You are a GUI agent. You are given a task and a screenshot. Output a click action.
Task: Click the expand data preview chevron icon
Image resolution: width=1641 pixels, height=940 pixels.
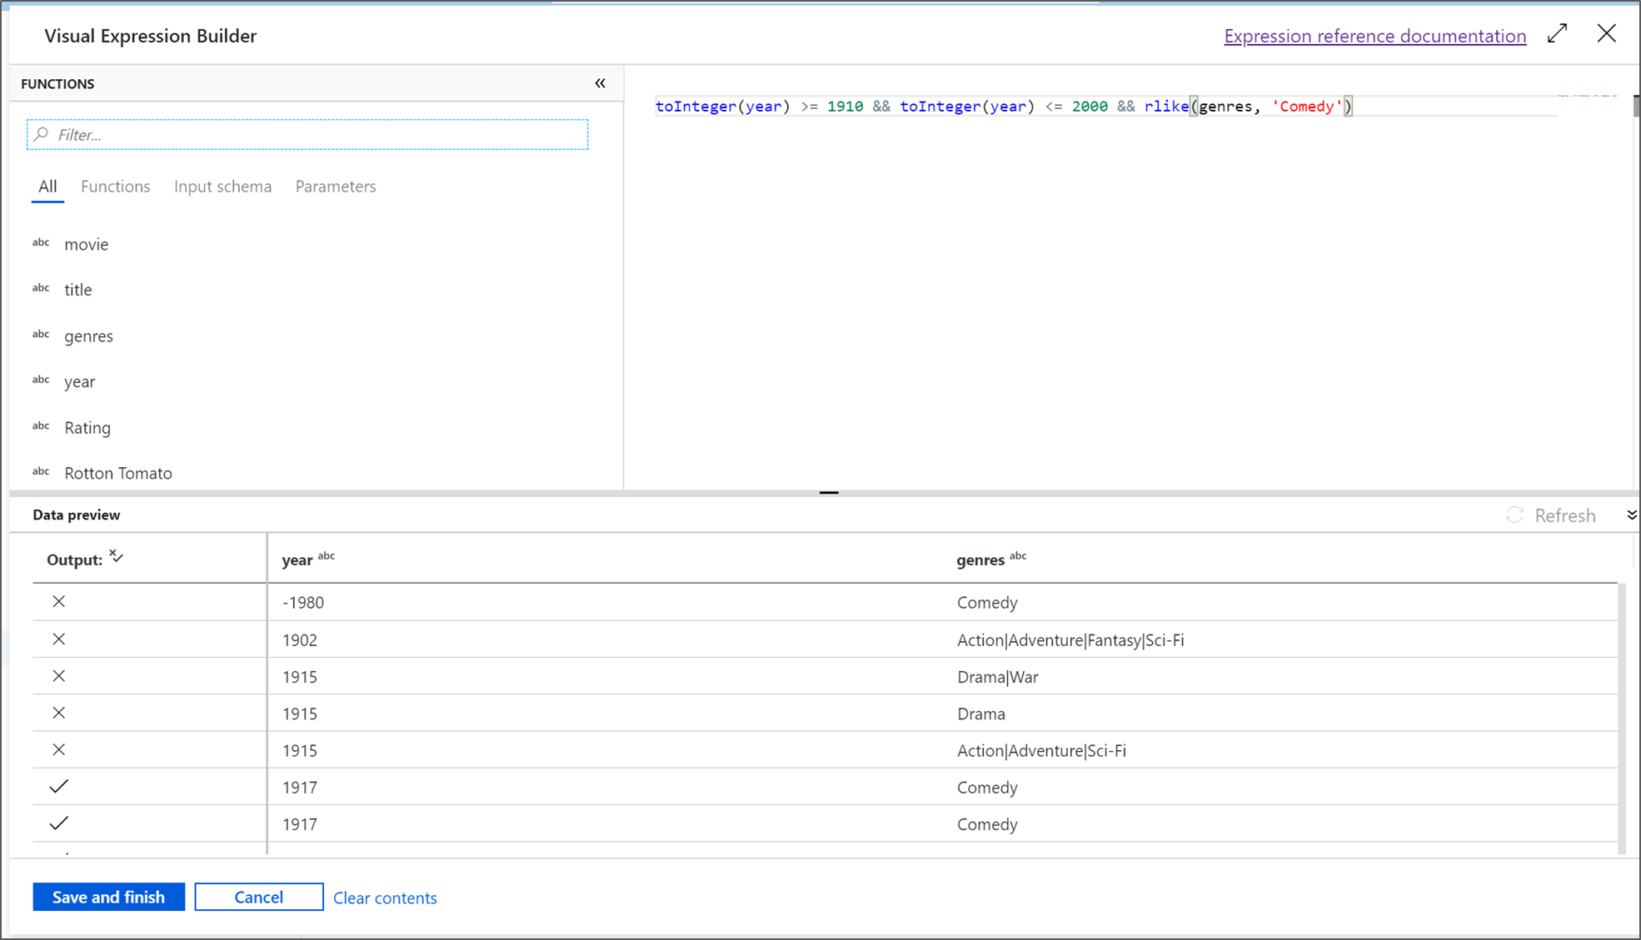[1629, 514]
